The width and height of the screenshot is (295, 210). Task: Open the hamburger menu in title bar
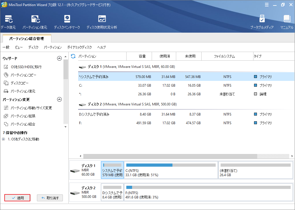[x=267, y=5]
